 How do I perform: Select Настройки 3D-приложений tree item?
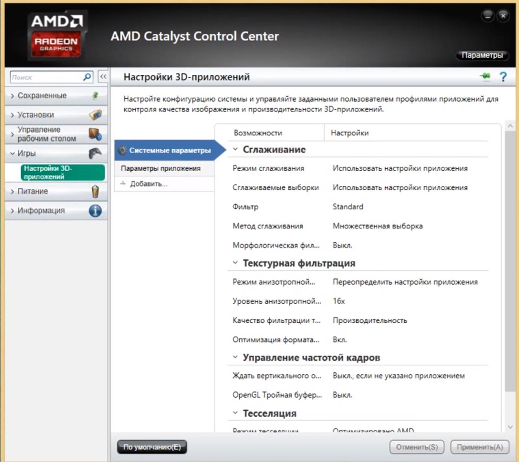point(63,172)
